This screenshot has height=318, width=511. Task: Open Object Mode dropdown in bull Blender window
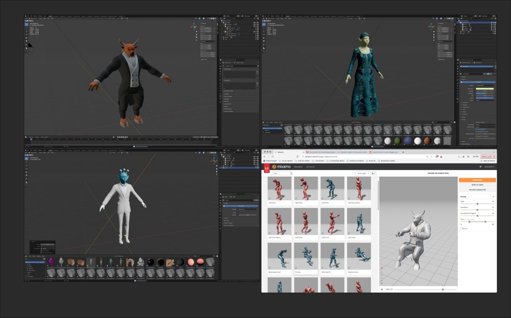pyautogui.click(x=33, y=19)
